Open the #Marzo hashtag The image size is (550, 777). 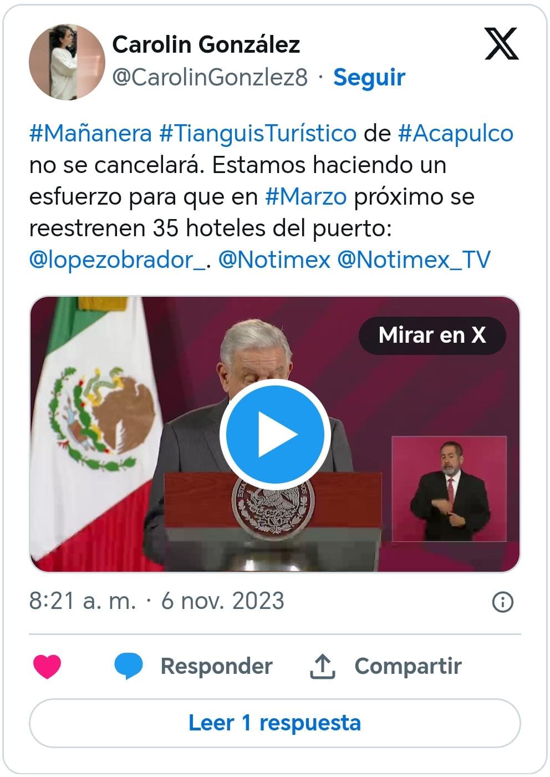click(306, 197)
